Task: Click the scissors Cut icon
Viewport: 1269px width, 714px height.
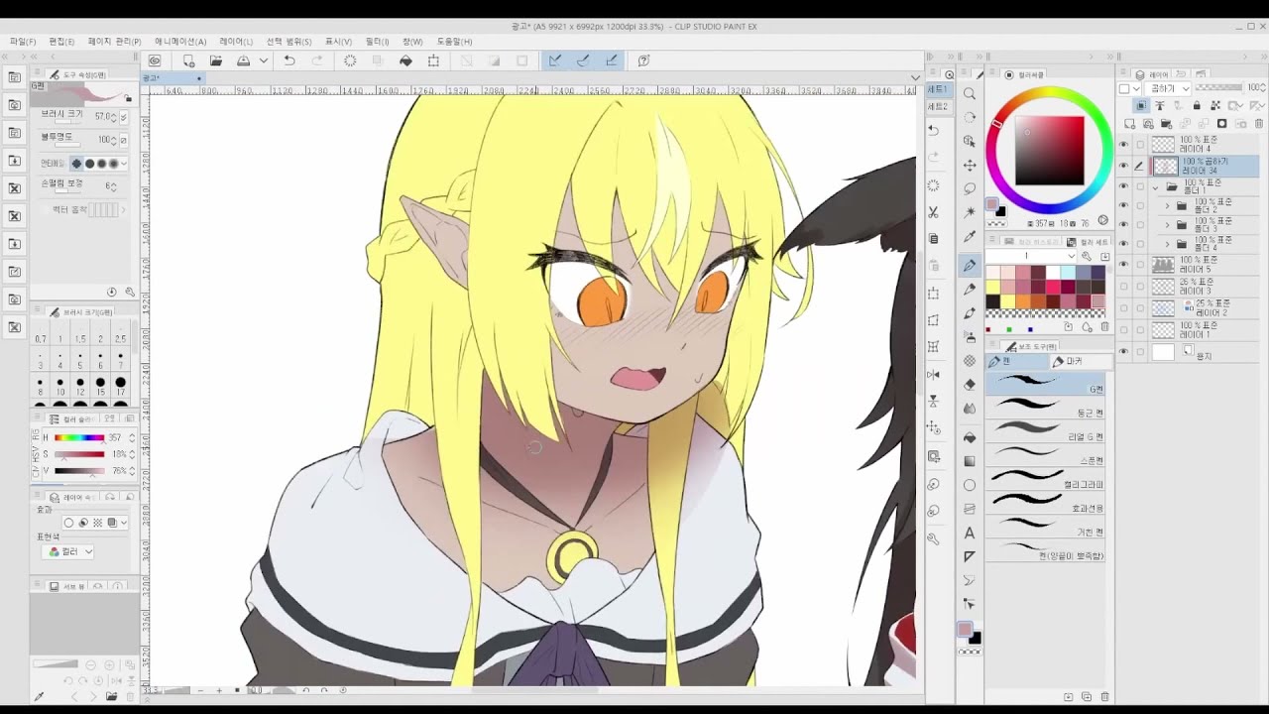Action: (934, 212)
